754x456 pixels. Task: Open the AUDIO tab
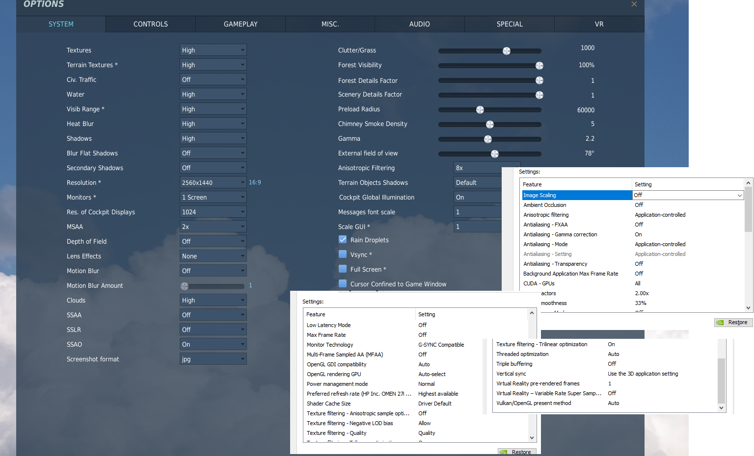tap(420, 24)
